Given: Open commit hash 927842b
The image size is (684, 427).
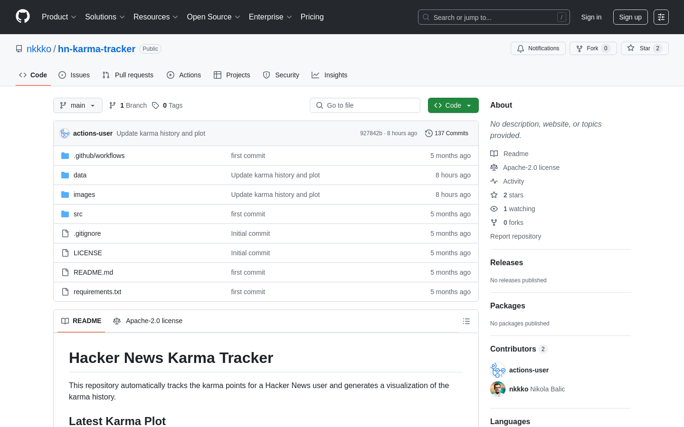Looking at the screenshot, I should click(x=371, y=133).
